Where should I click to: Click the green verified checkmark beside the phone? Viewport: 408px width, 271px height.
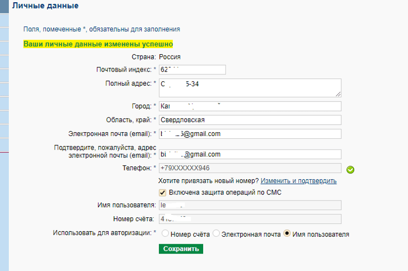351,170
